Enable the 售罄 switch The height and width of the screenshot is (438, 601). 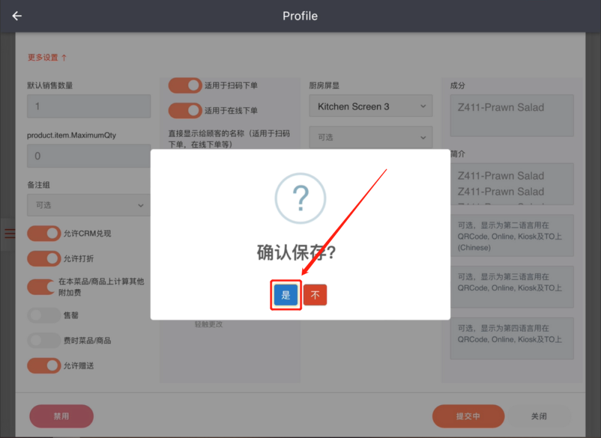(43, 315)
